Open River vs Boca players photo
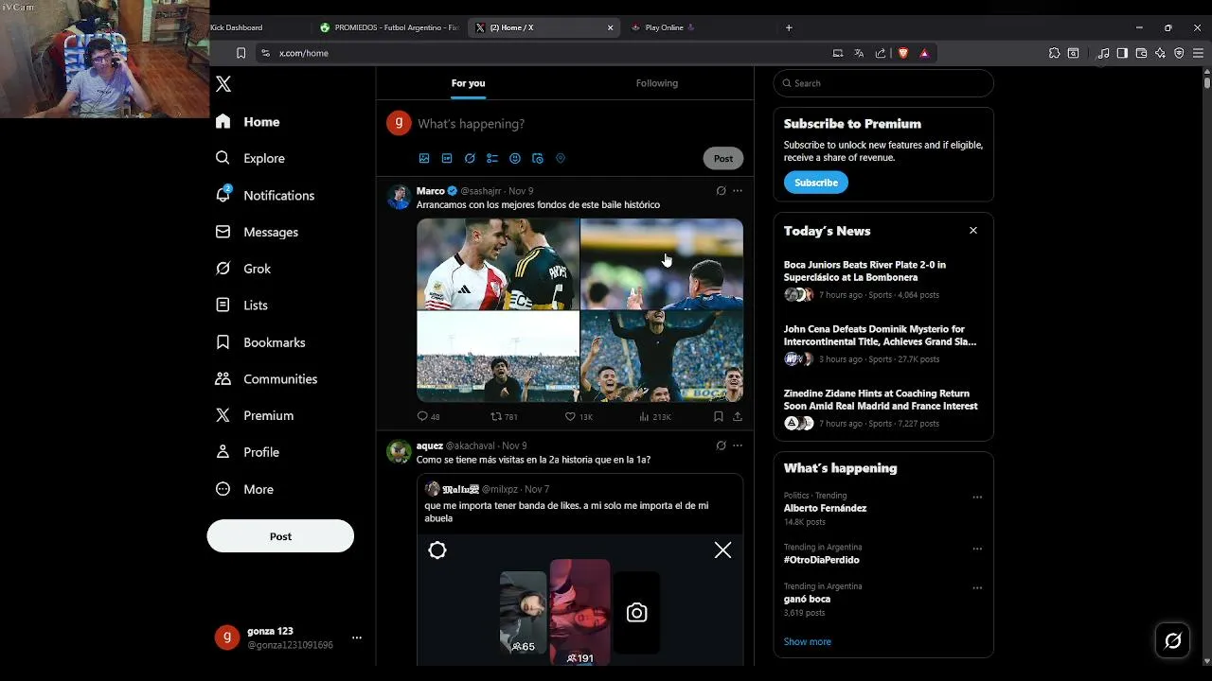1212x681 pixels. coord(498,264)
